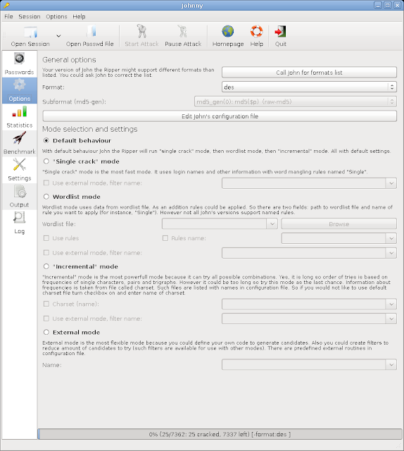View the Log panel
The image size is (404, 451).
click(x=19, y=223)
